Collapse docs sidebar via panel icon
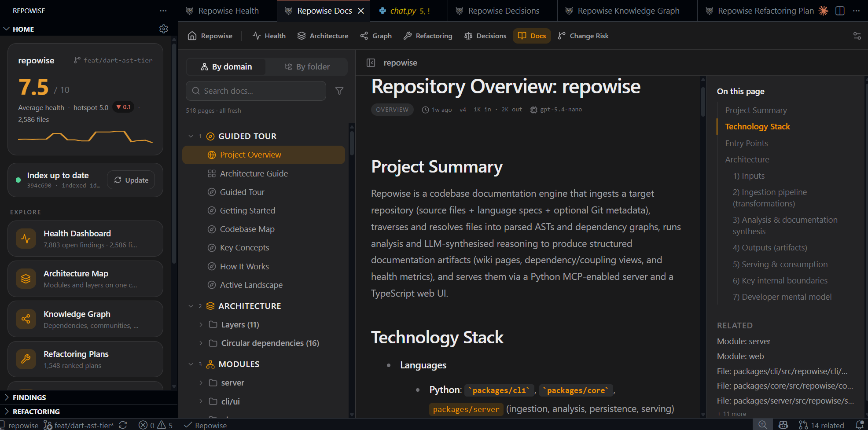 [x=371, y=62]
